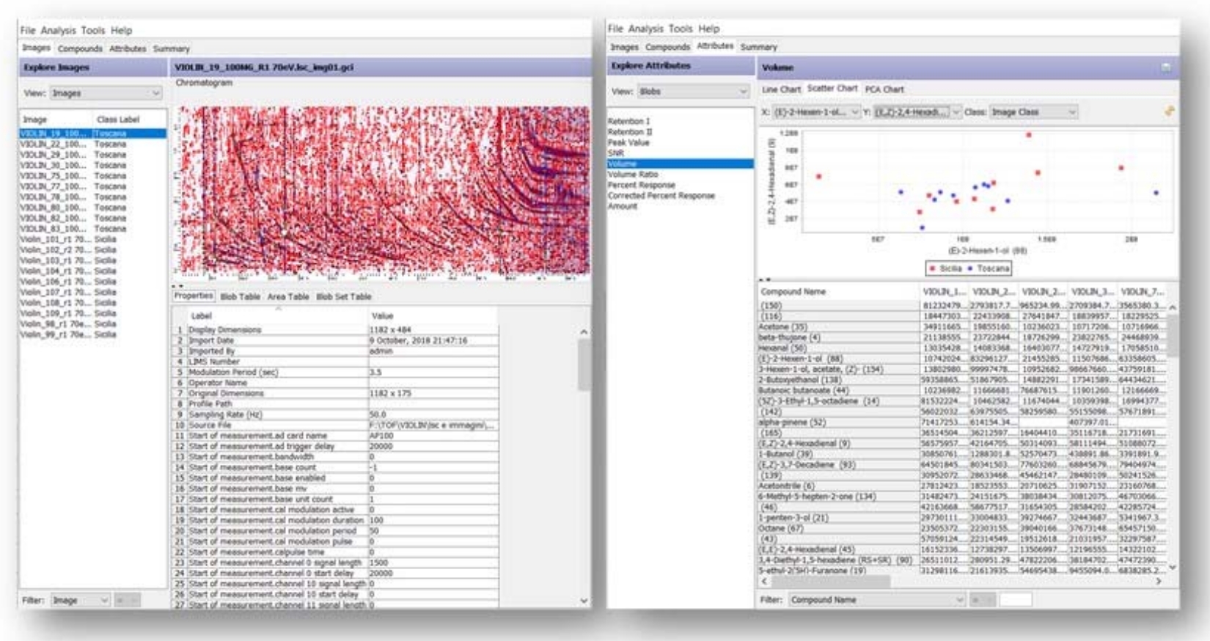Click the filter text field beside Compound Name

(1015, 600)
